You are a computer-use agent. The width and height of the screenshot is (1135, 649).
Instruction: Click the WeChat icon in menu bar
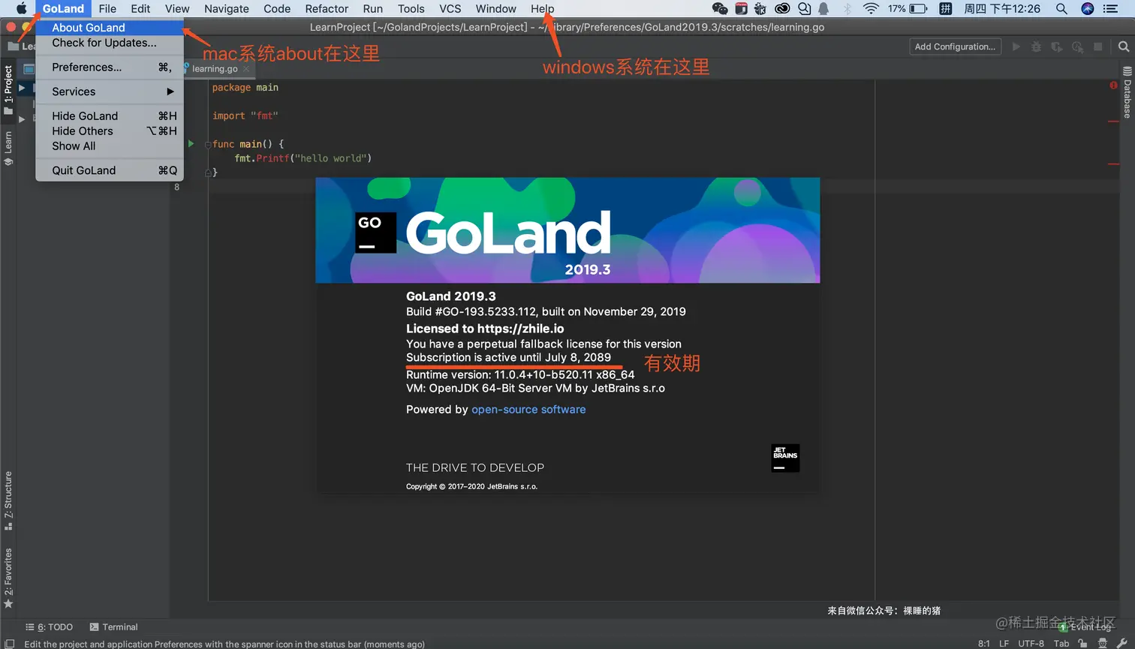coord(720,9)
